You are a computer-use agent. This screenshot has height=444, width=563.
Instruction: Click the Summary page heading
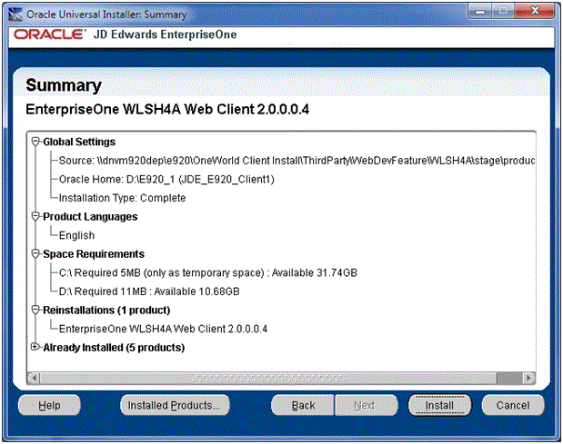[x=64, y=85]
